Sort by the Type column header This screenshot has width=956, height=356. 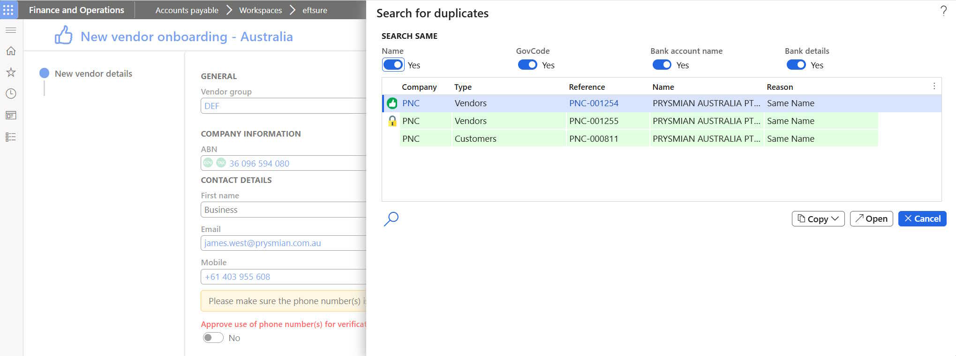pos(463,87)
